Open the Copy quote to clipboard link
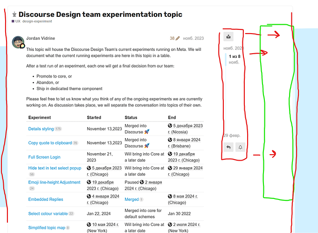This screenshot has height=233, width=318. tap(50, 143)
